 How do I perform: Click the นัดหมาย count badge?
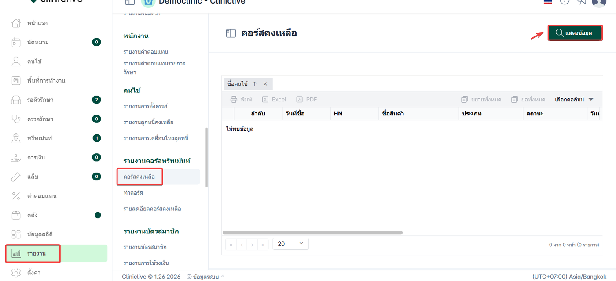tap(96, 42)
